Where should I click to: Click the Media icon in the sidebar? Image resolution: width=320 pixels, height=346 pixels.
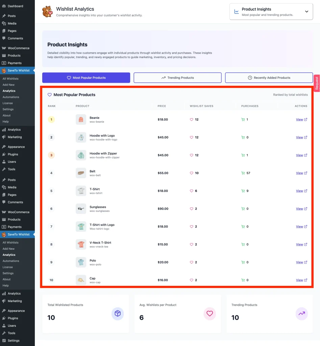(4, 23)
